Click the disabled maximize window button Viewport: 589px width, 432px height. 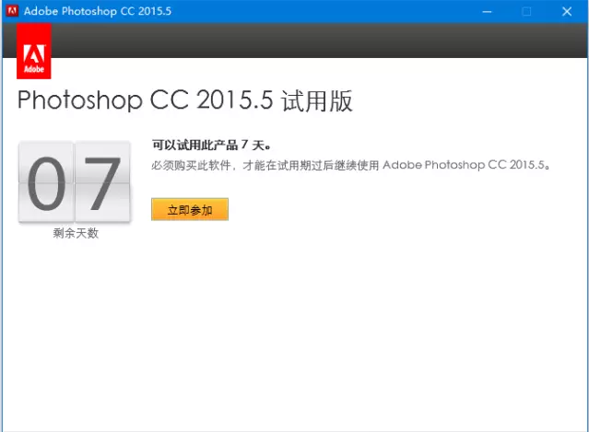(526, 12)
